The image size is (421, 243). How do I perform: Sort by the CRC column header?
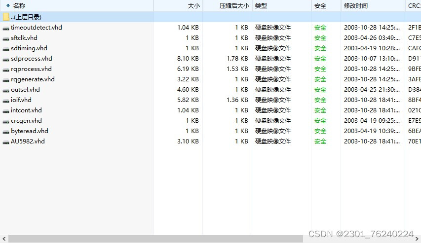(414, 5)
